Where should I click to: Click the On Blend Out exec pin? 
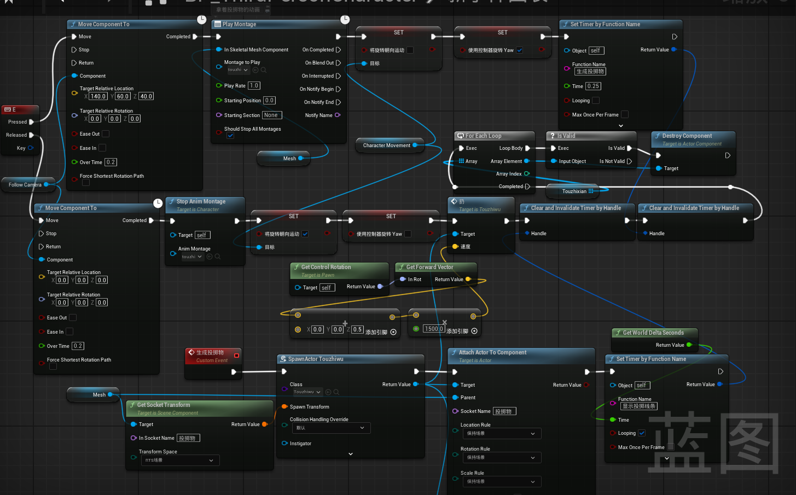click(x=338, y=63)
